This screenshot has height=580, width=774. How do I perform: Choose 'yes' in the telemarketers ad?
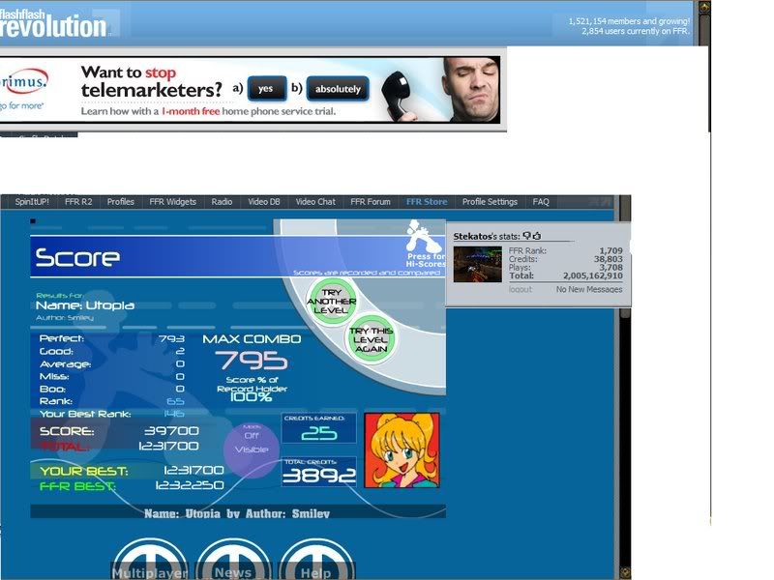[266, 89]
